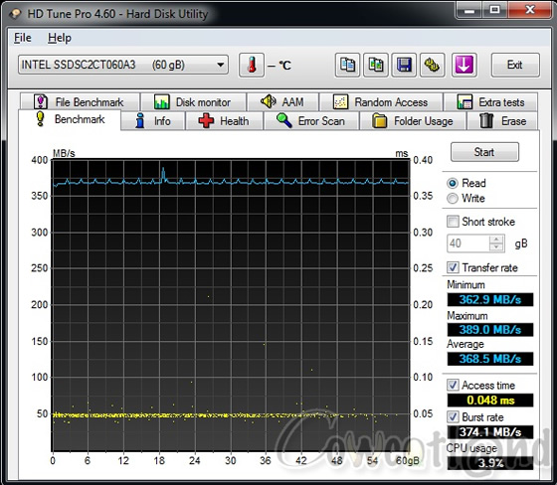This screenshot has height=485, width=557.
Task: Copy info to clipboard using first toolbar icon
Action: point(347,65)
